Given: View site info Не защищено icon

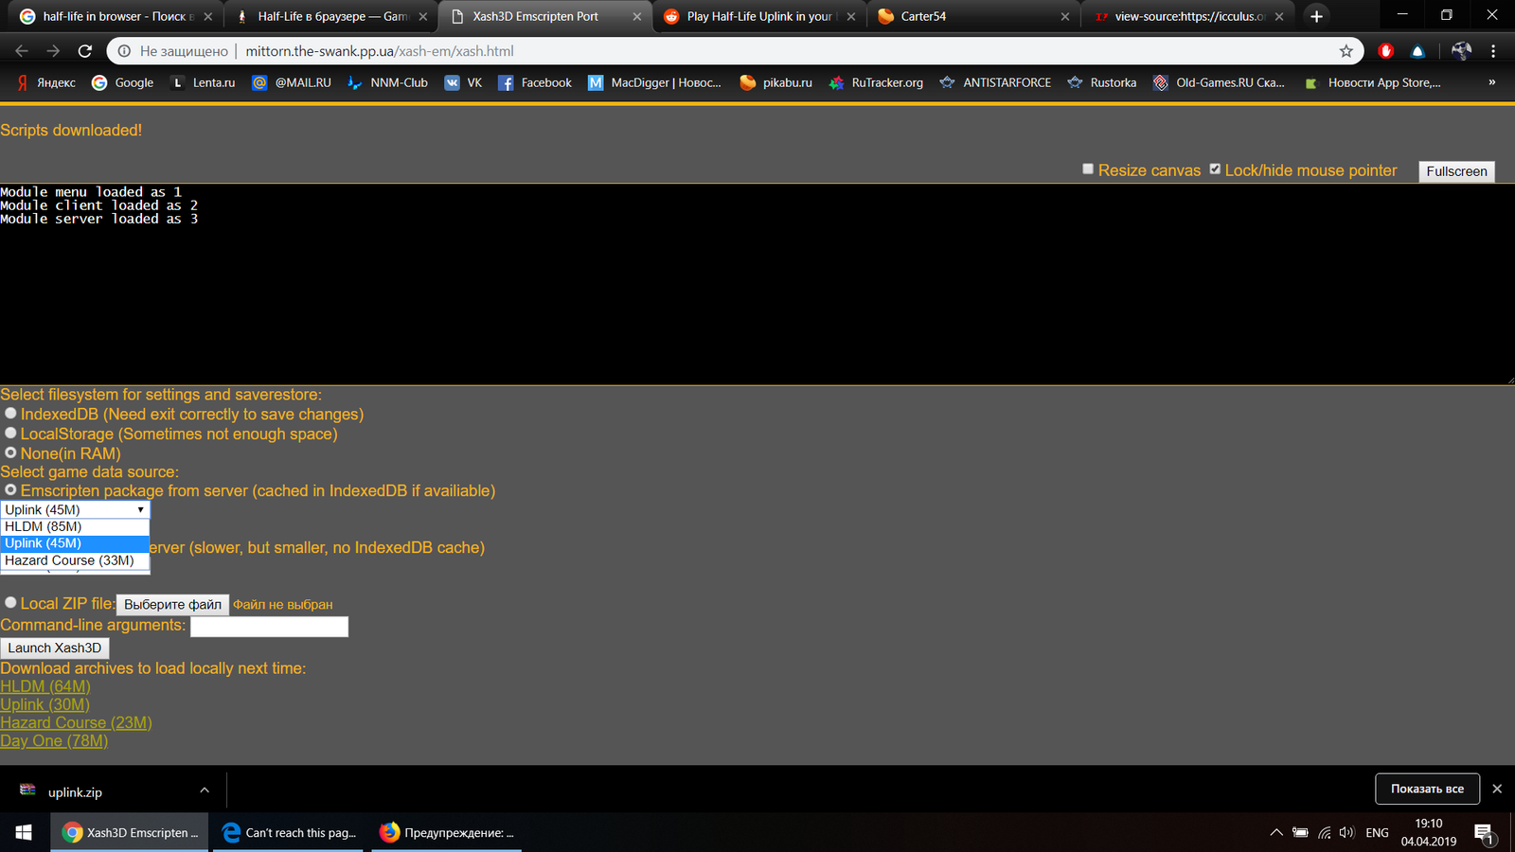Looking at the screenshot, I should click(x=124, y=51).
